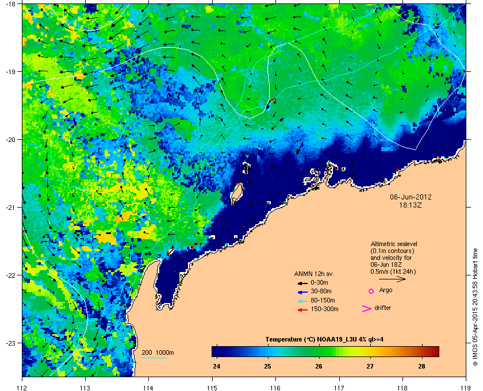483x391 pixels.
Task: Click the 200 1000m depth contour label
Action: 158,353
